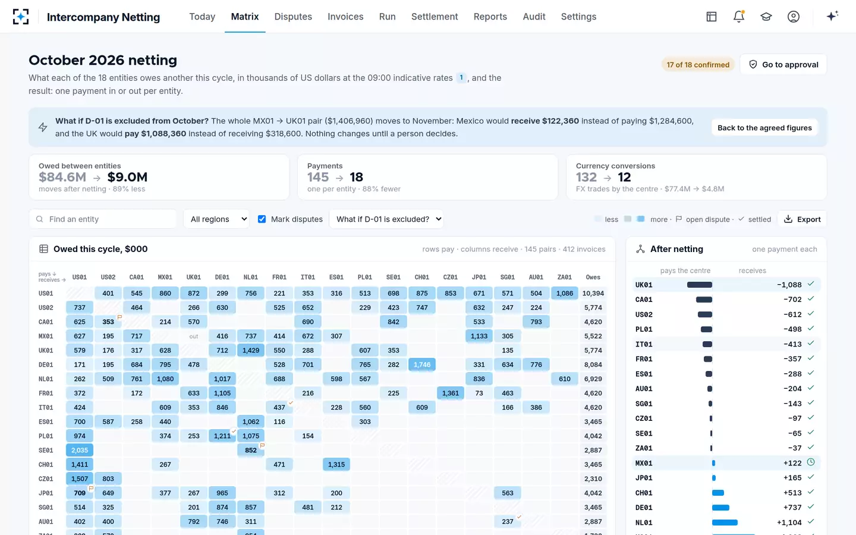
Task: Click the settled check on PL01 1,211 cell
Action: [x=234, y=431]
